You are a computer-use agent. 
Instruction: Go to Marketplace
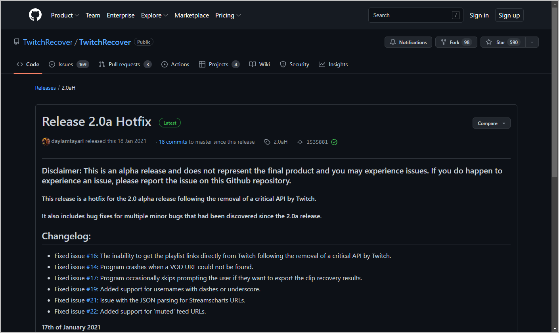pyautogui.click(x=192, y=15)
